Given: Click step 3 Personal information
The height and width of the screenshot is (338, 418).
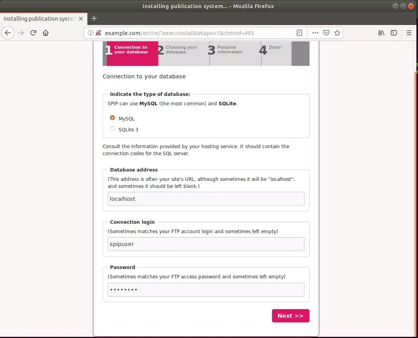Looking at the screenshot, I should (235, 53).
